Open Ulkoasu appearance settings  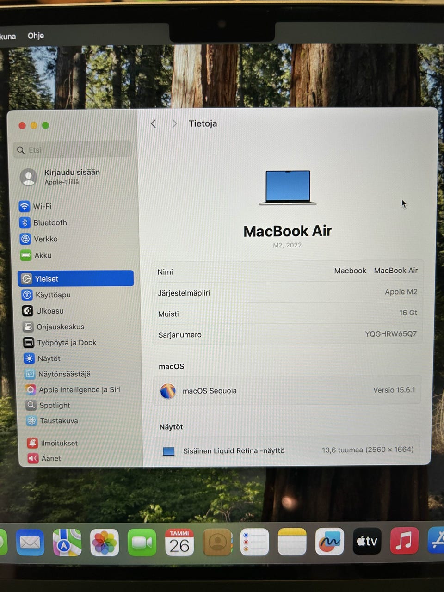click(x=43, y=311)
